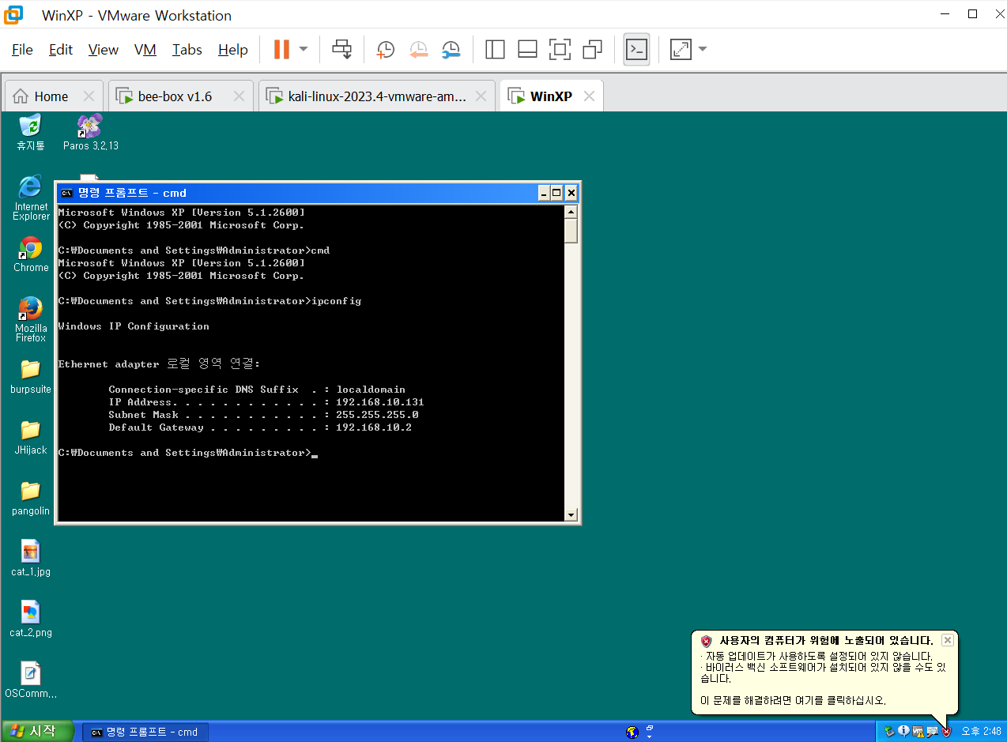Open the Edit menu
The image size is (1007, 742).
[60, 50]
